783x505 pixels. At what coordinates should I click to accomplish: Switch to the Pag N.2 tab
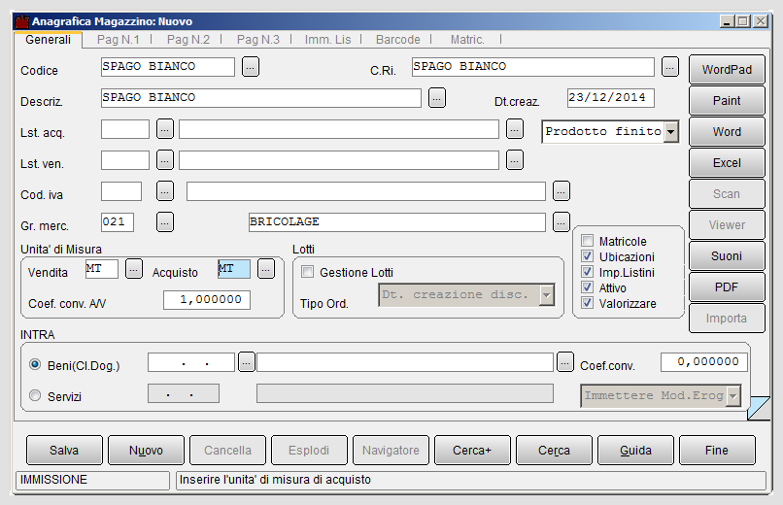pyautogui.click(x=188, y=40)
